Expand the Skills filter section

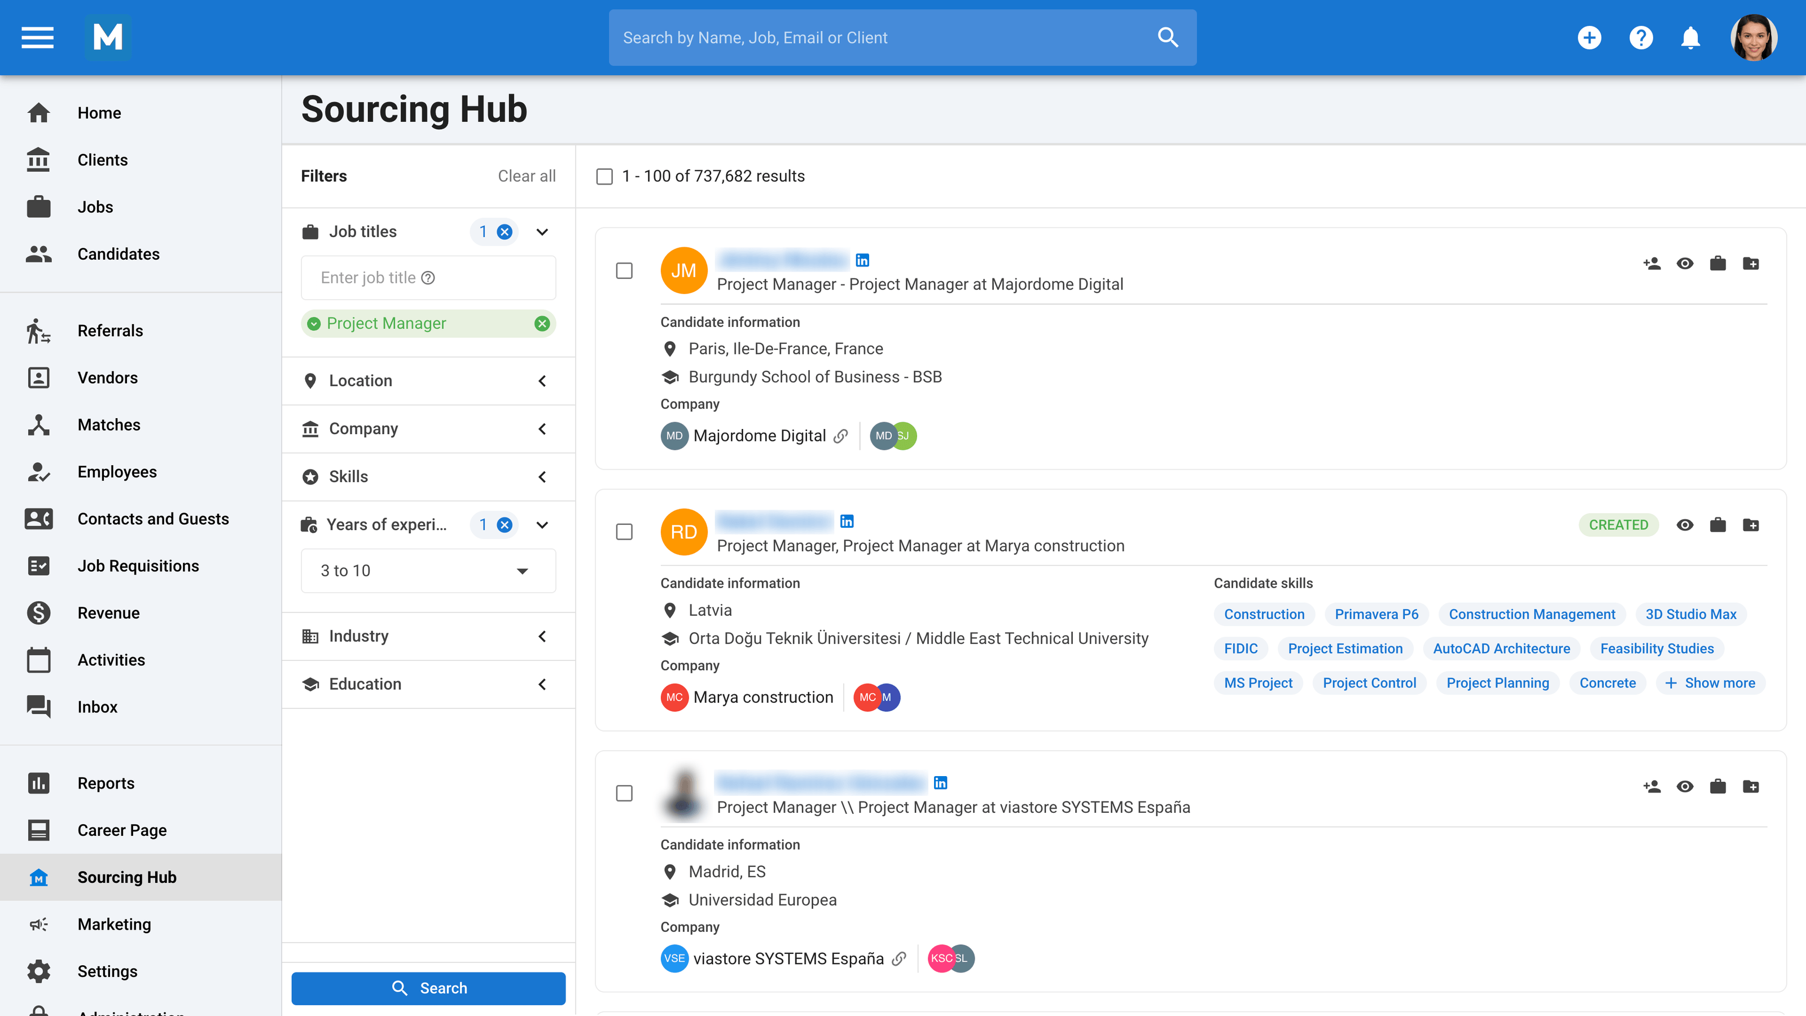point(541,477)
